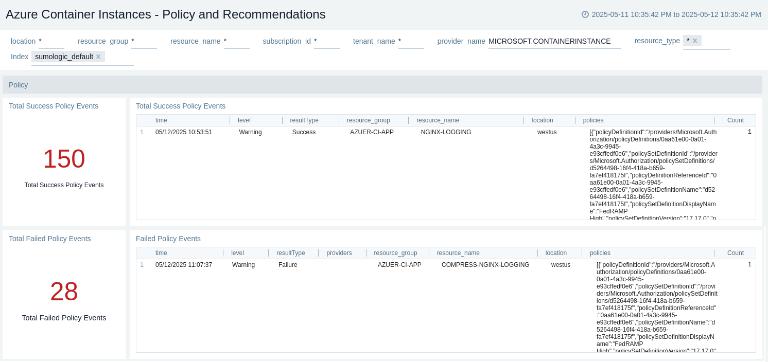This screenshot has width=768, height=362.
Task: Open the dashboard time range selector
Action: point(671,14)
